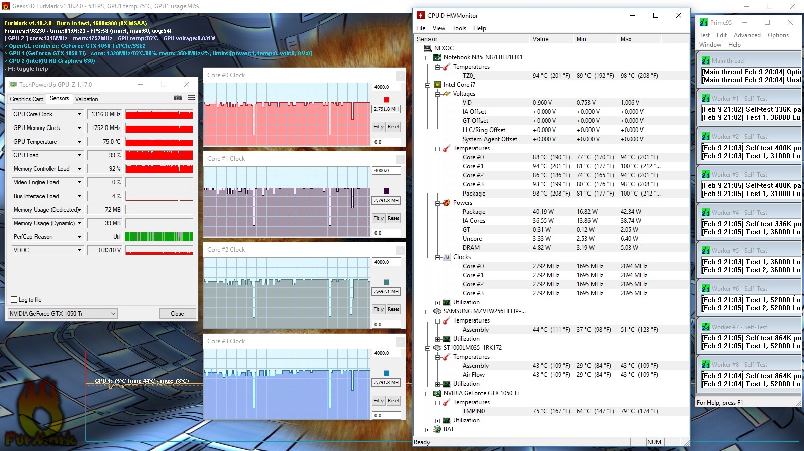The width and height of the screenshot is (804, 451).
Task: Click the Value column header in HWMonitor
Action: click(x=551, y=39)
